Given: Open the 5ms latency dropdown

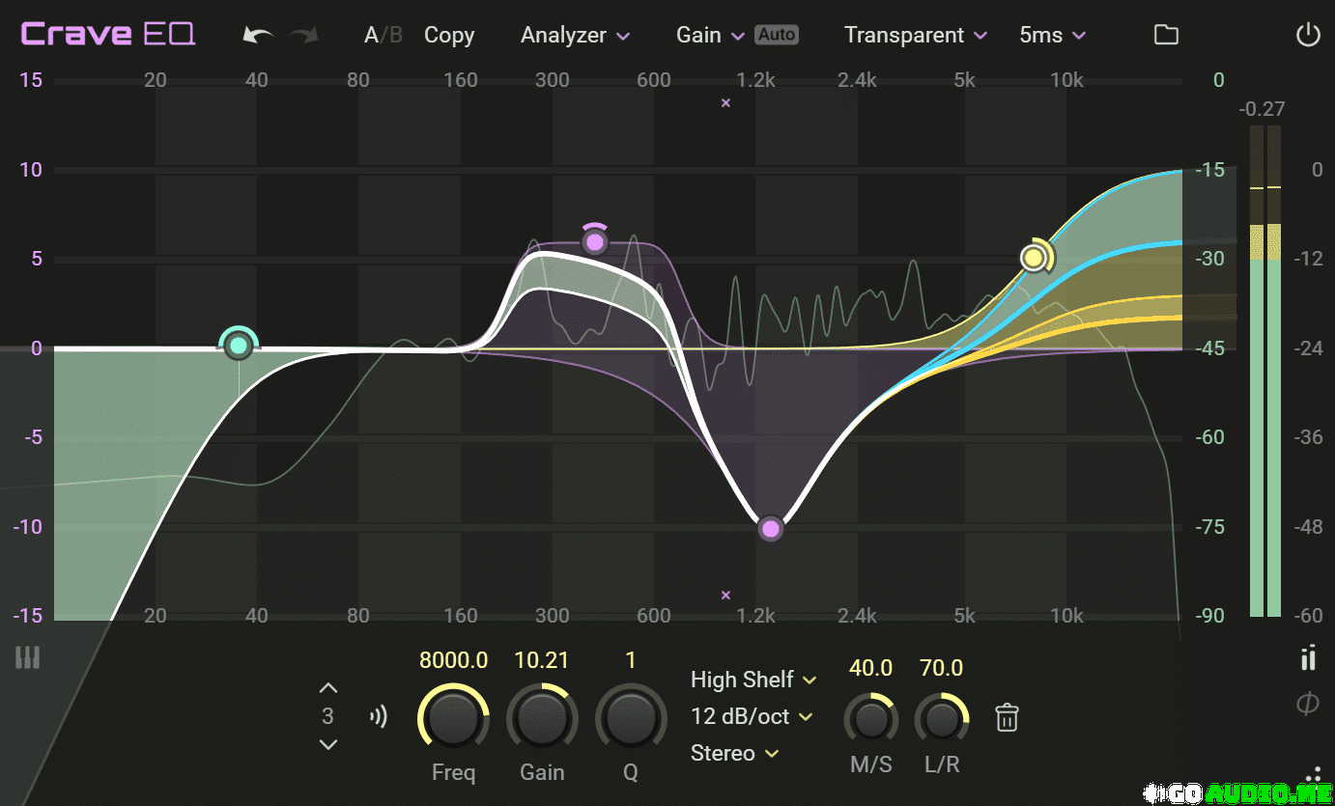Looking at the screenshot, I should 1053,36.
